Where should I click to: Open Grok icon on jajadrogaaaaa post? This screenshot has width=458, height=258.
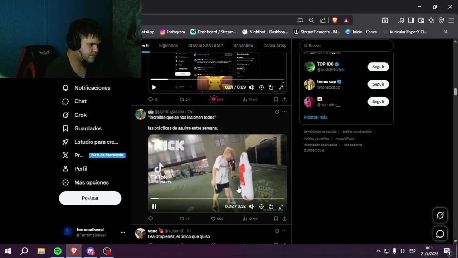point(277,112)
